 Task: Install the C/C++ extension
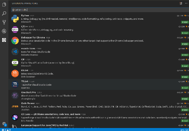185,33
